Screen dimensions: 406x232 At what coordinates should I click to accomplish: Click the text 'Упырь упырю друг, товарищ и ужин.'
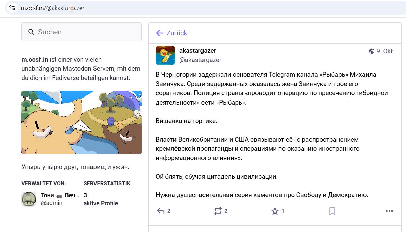[x=75, y=167]
